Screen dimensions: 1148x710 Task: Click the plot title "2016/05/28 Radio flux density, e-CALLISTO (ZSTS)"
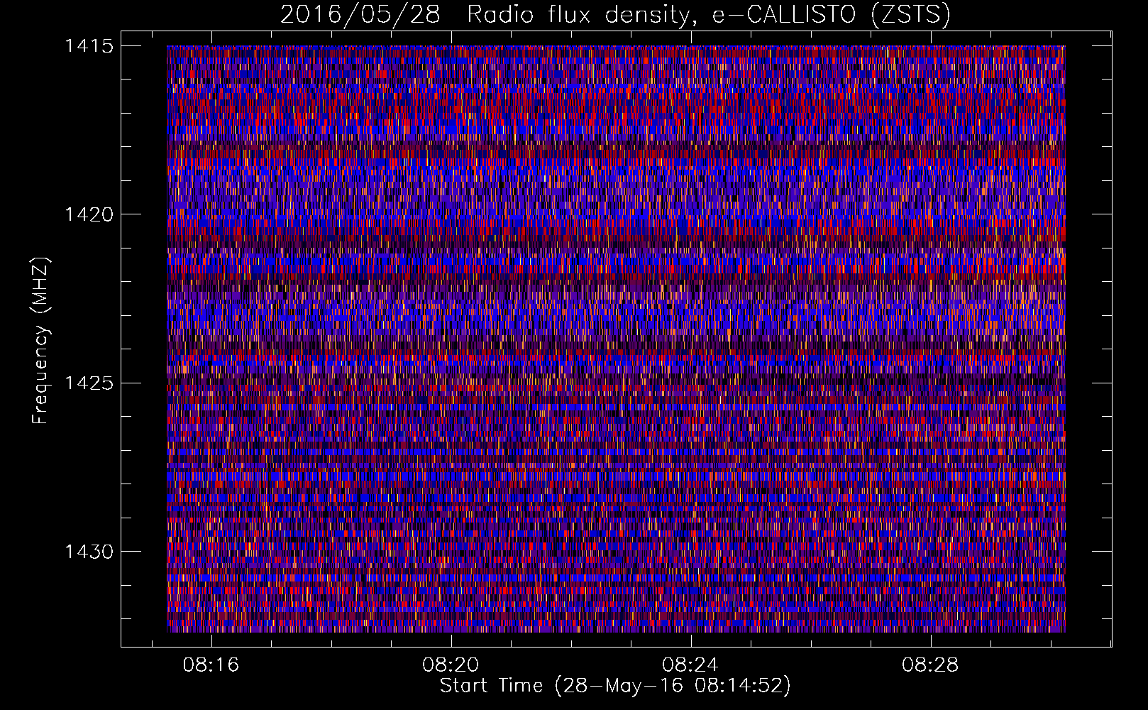click(615, 14)
